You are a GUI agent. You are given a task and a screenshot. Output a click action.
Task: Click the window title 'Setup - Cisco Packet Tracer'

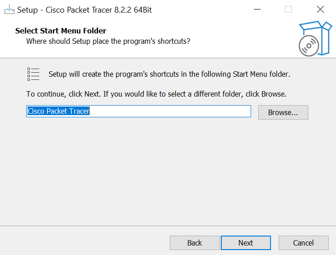point(84,9)
